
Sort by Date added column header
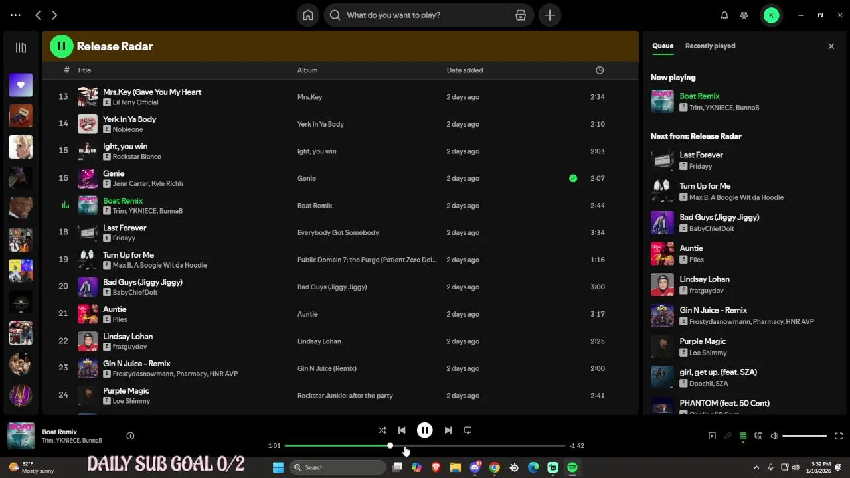(465, 70)
